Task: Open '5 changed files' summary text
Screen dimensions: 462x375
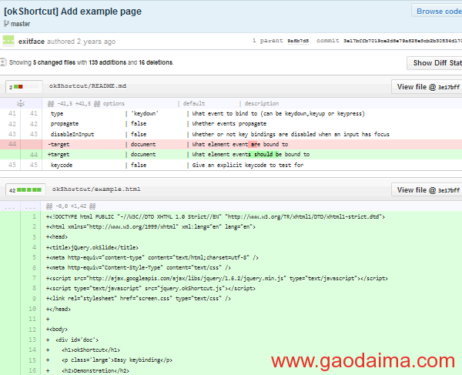Action: click(54, 62)
